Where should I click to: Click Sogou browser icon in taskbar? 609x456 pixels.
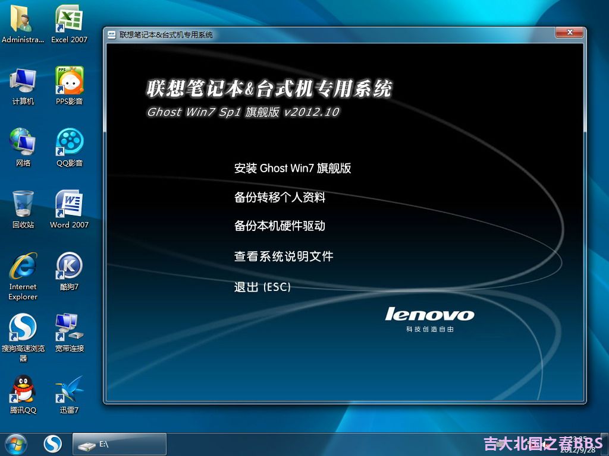[x=52, y=444]
